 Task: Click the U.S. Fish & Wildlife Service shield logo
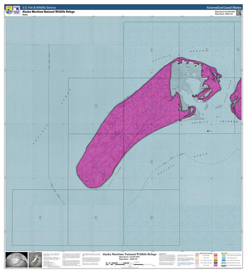pos(9,10)
